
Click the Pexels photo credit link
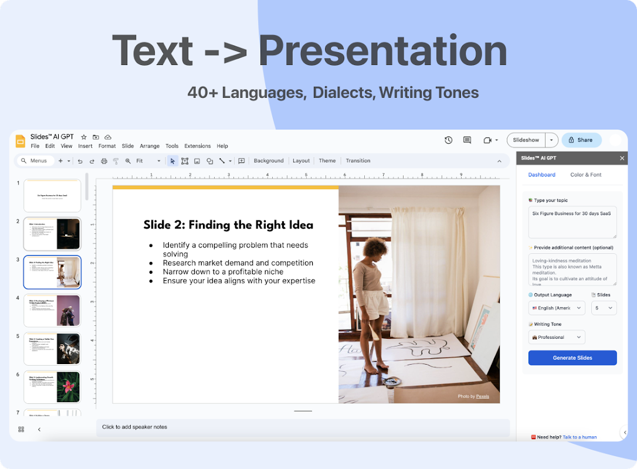click(482, 396)
